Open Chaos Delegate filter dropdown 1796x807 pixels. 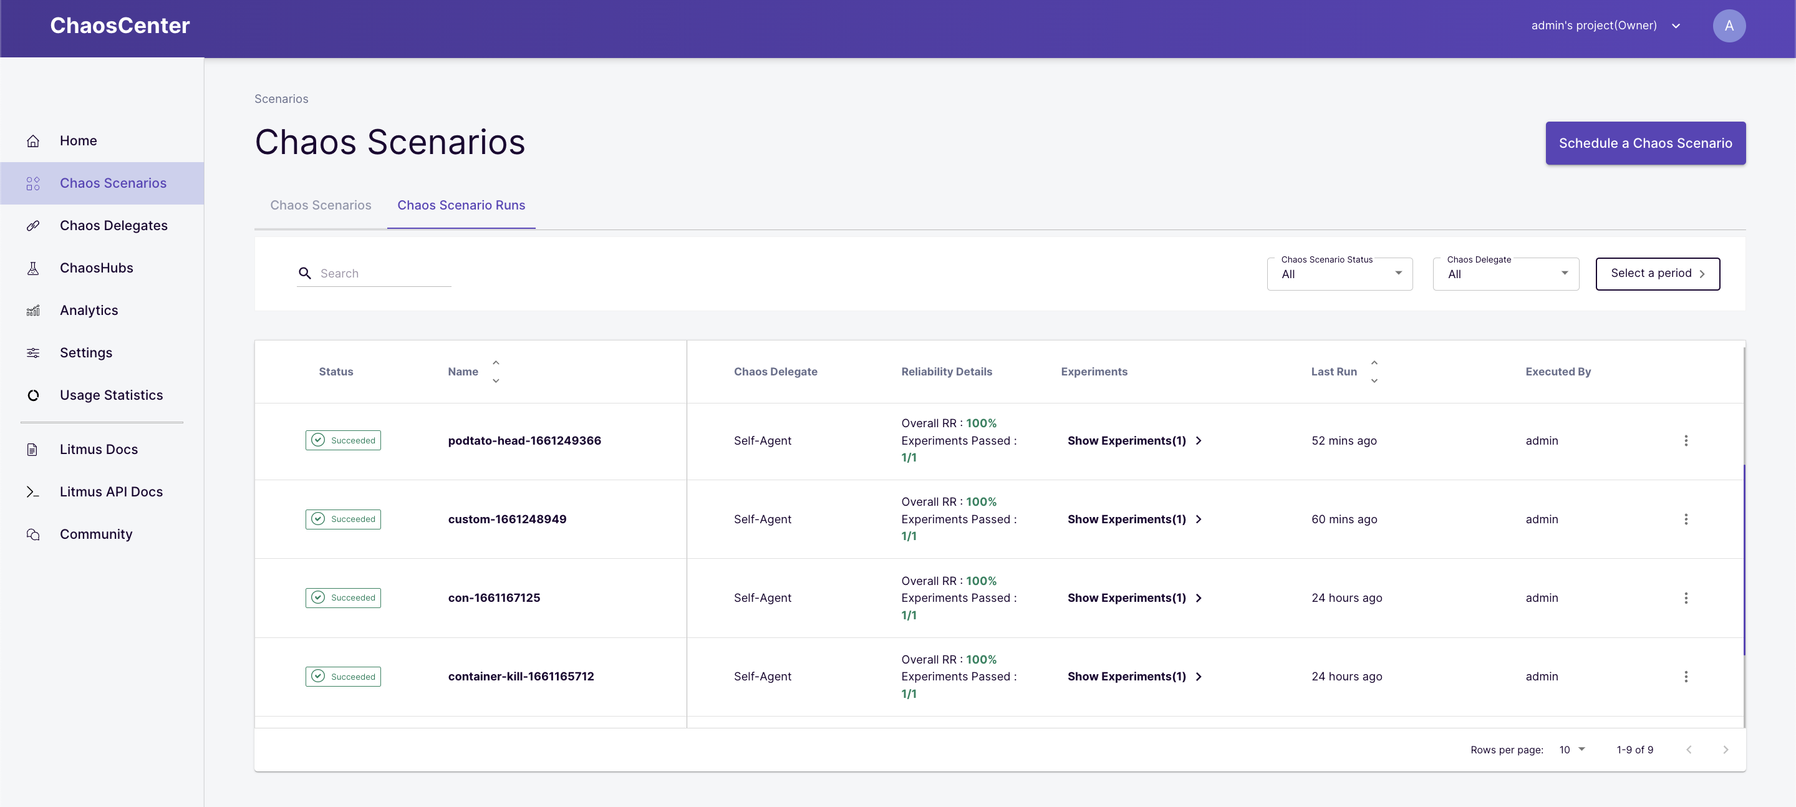1505,274
